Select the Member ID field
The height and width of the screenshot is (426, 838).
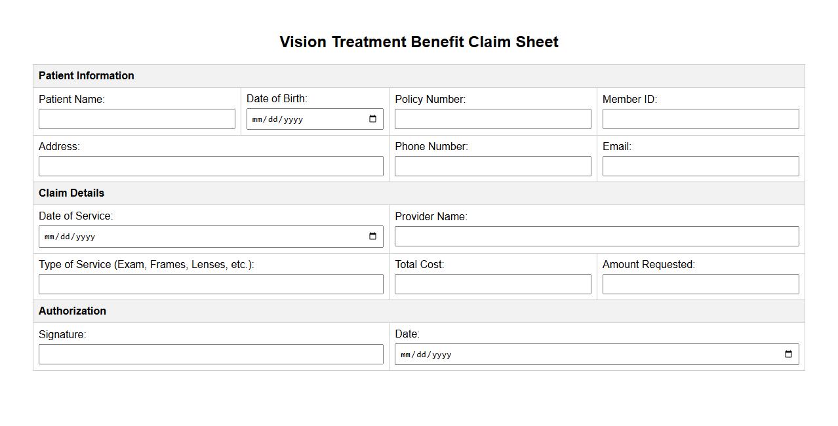[x=700, y=119]
